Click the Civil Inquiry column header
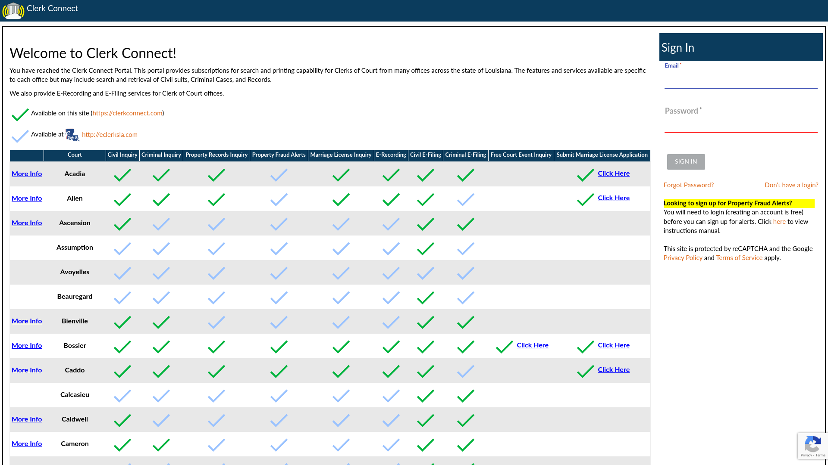Screen dimensions: 828x465 coord(122,155)
